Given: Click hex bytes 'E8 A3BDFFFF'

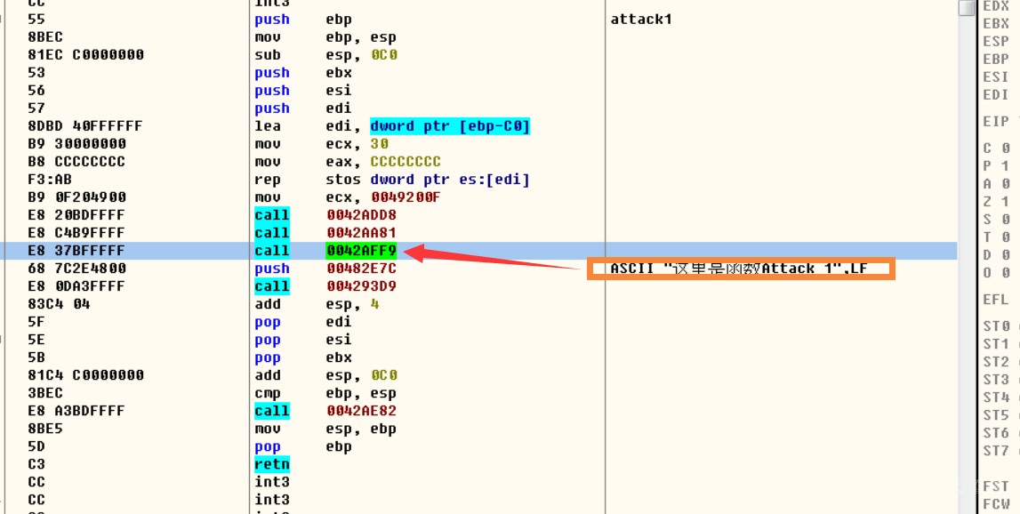Looking at the screenshot, I should 76,411.
